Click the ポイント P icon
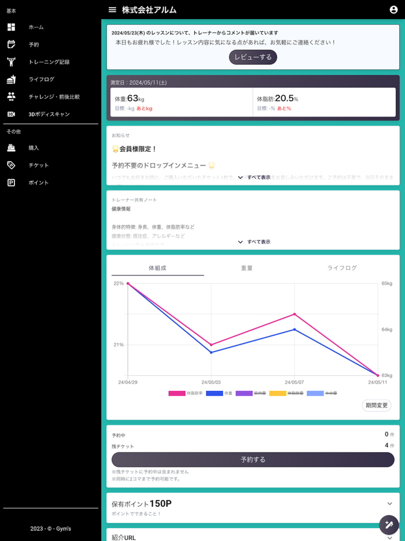 [12, 183]
